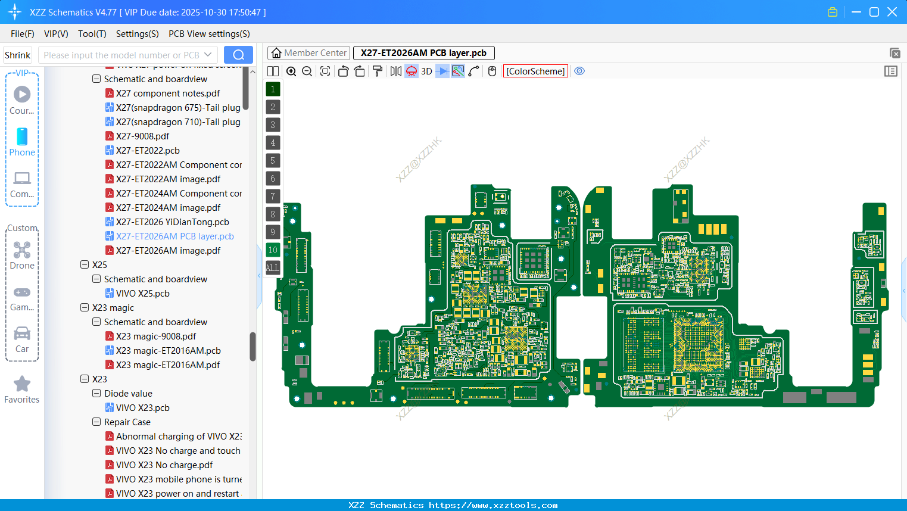Click the split-view layout icon
907x511 pixels.
(273, 71)
